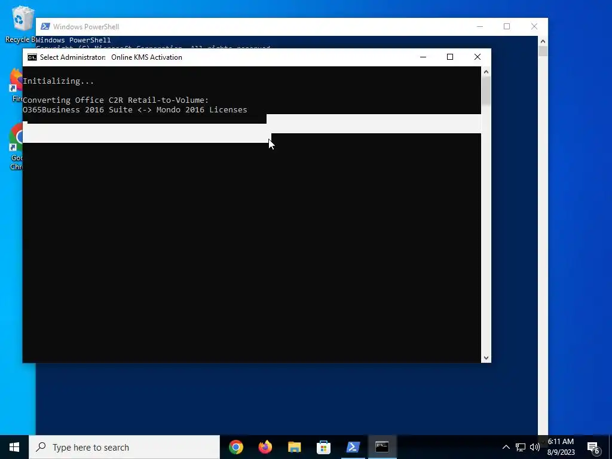This screenshot has height=459, width=612.
Task: Click the KMS console scrollbar thumb
Action: (486, 91)
